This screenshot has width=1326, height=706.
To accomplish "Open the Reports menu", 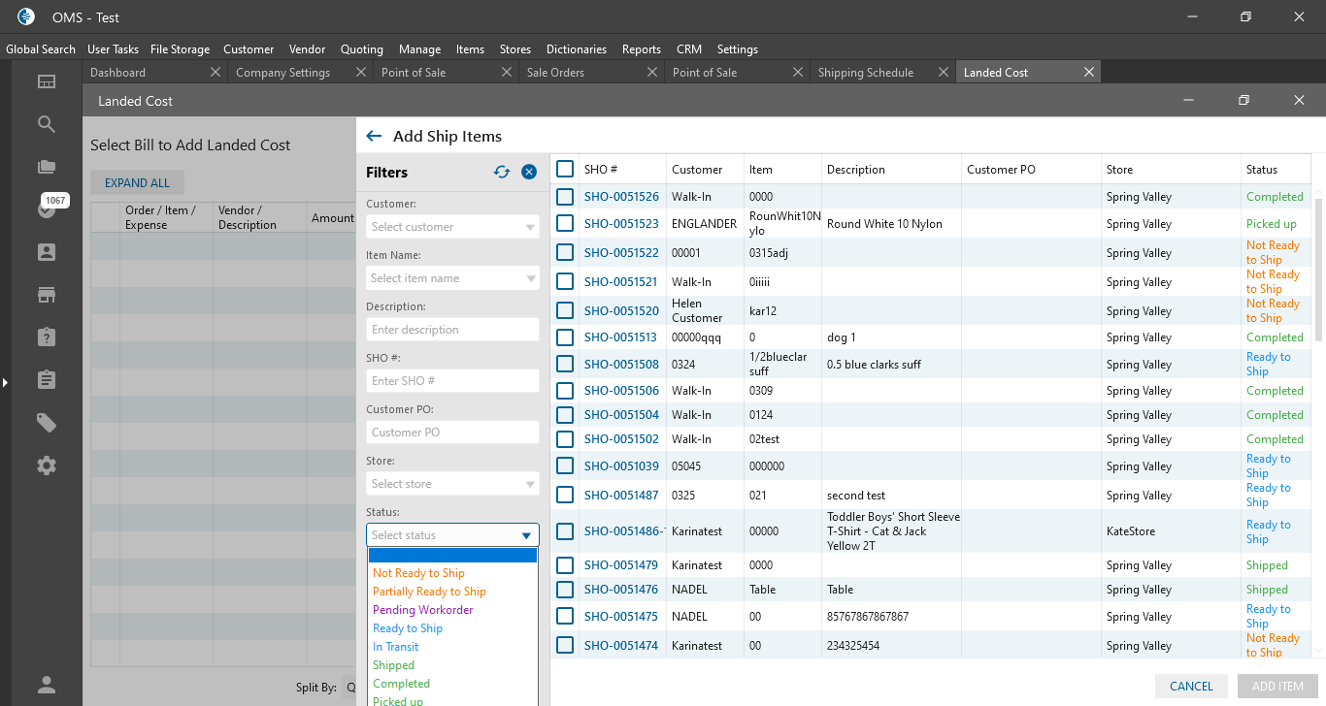I will click(641, 49).
